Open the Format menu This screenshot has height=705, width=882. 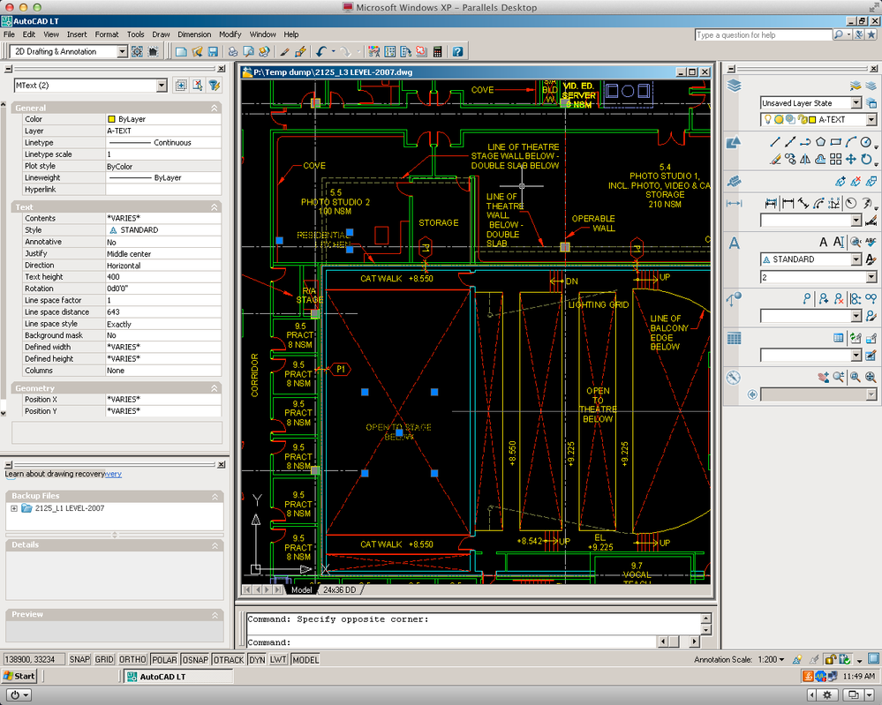[106, 34]
